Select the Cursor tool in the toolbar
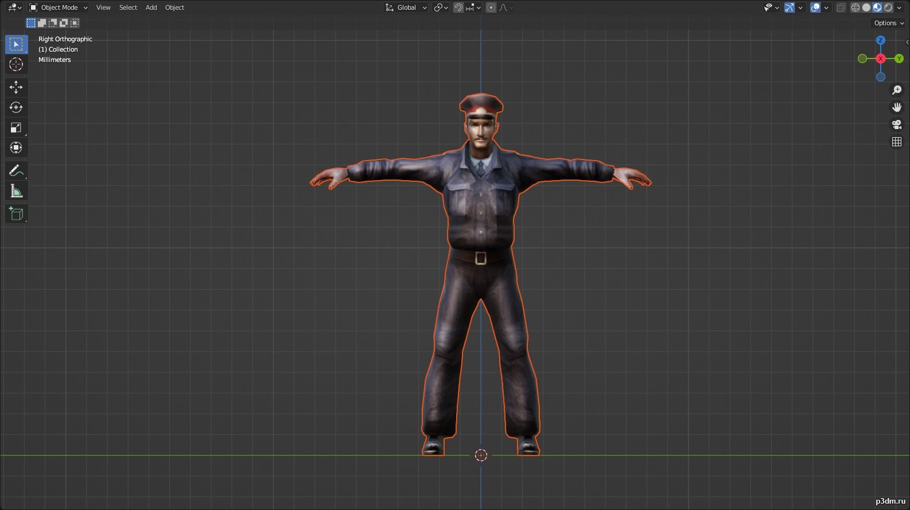Image resolution: width=910 pixels, height=510 pixels. click(x=16, y=65)
